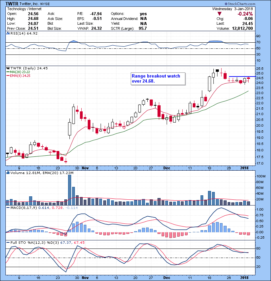Select the EPS value -0.51

pyautogui.click(x=97, y=19)
